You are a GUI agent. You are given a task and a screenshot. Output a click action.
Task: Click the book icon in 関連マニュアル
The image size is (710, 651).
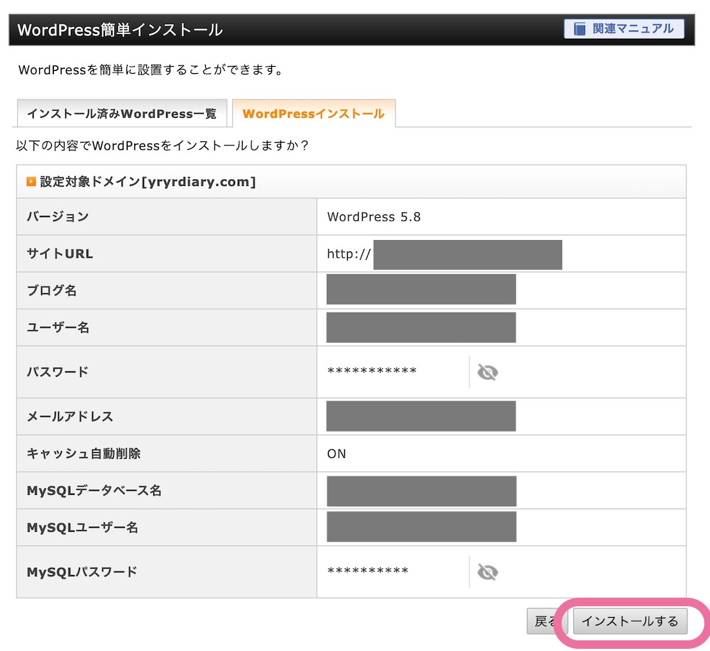[x=579, y=29]
